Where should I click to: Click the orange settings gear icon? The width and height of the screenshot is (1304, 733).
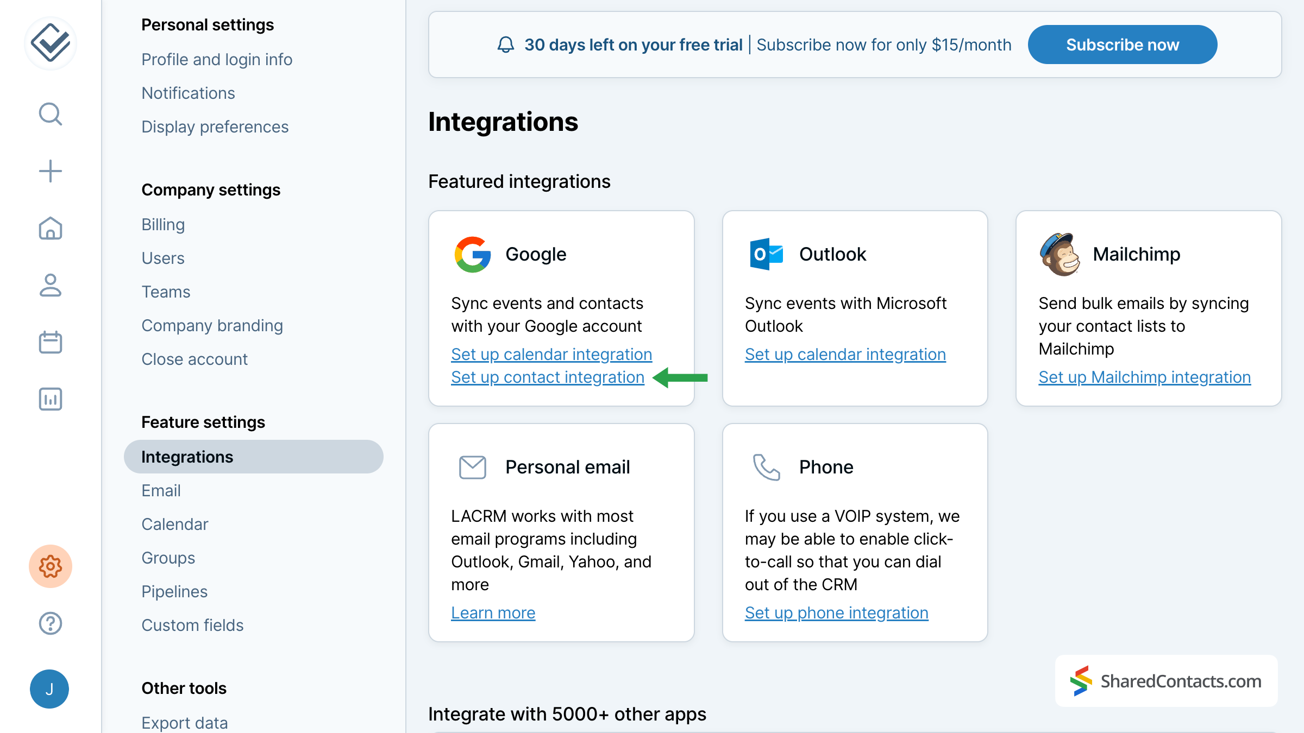[51, 566]
